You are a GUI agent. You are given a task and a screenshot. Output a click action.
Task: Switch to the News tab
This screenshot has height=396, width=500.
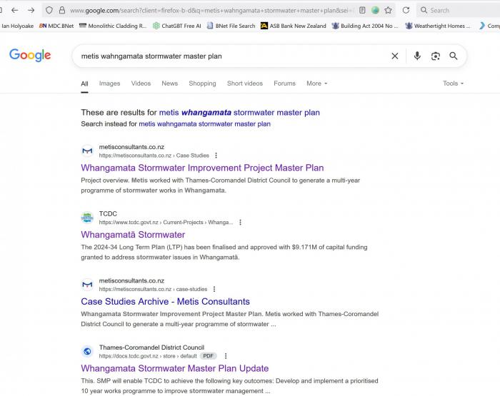169,83
